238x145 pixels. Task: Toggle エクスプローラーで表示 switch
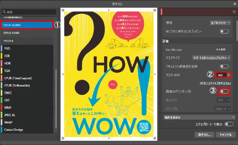click(x=229, y=124)
